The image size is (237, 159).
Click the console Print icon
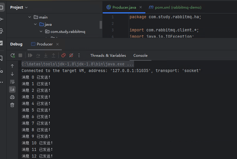pos(12,97)
